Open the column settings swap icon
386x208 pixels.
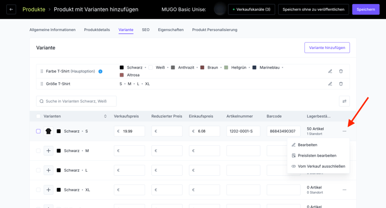pos(344,101)
